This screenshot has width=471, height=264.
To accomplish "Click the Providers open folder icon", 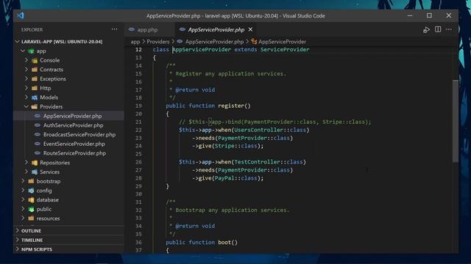I will pyautogui.click(x=35, y=107).
